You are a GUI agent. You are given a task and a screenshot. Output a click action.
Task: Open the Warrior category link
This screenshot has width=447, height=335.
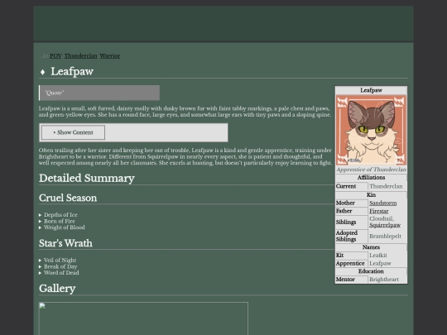coord(110,56)
